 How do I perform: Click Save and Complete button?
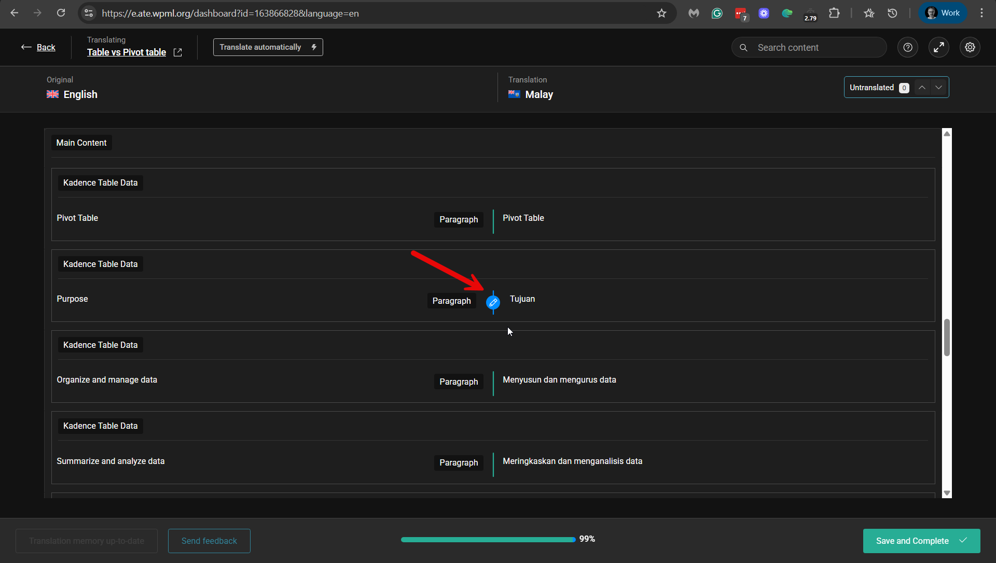click(921, 541)
